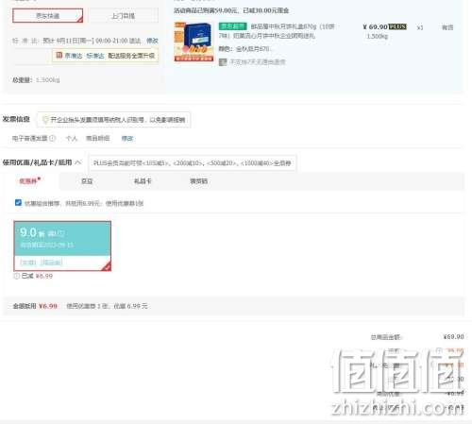This screenshot has height=424, width=472.
Task: Click 修改 link in invoice section
Action: click(x=127, y=138)
